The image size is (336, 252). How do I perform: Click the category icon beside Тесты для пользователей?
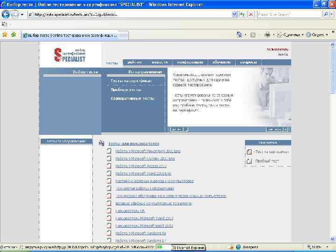point(101,143)
